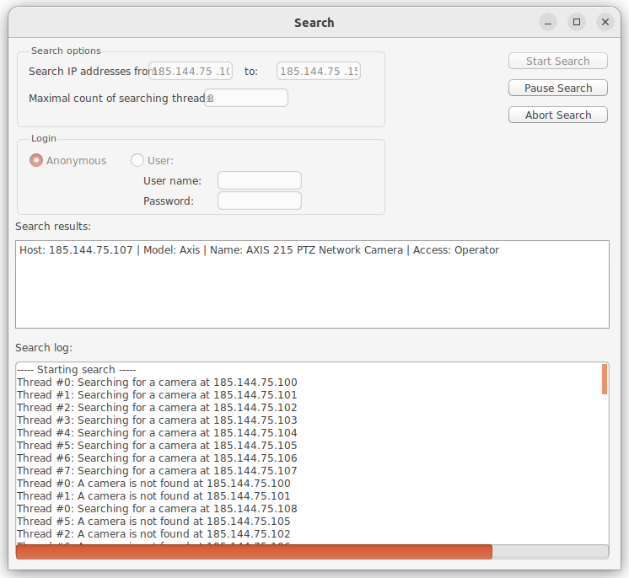Click log line Thread #3 searching 185.144.75.103

click(x=157, y=420)
